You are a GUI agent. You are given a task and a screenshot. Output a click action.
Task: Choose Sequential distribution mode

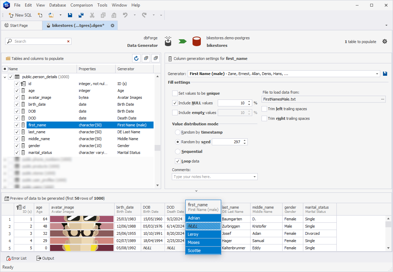[178, 151]
